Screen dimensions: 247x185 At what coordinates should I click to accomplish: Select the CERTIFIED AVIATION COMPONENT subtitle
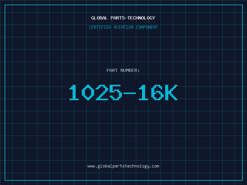pyautogui.click(x=123, y=27)
